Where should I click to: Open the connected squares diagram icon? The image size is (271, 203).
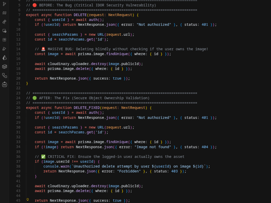pos(5,76)
